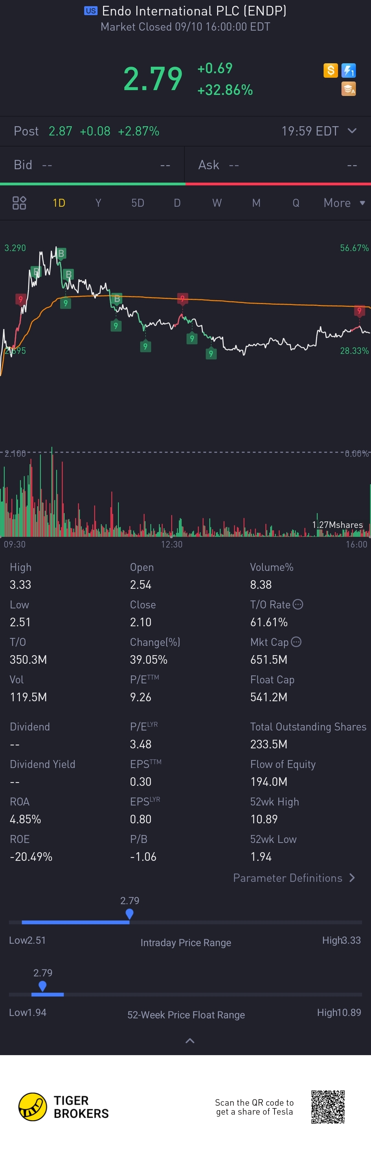Tap the 3.290 chart price label
The image size is (371, 1159).
coord(15,248)
